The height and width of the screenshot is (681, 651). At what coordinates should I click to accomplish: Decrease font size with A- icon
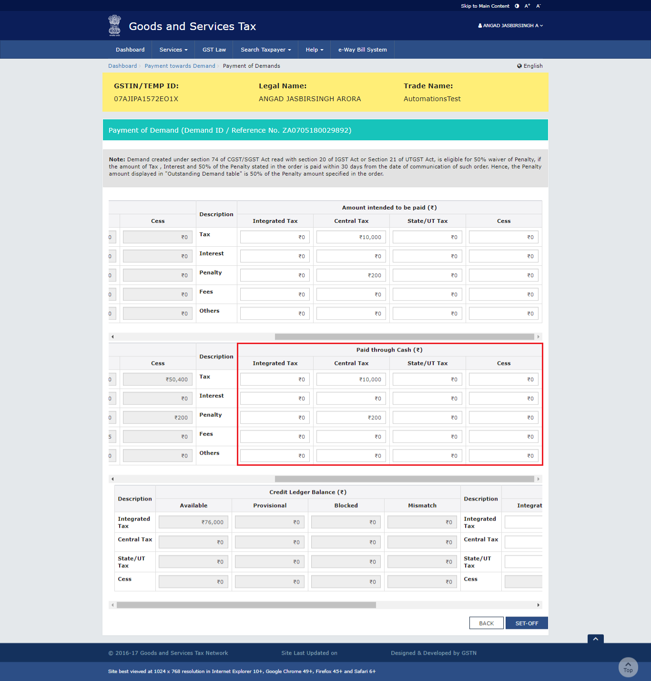(538, 6)
